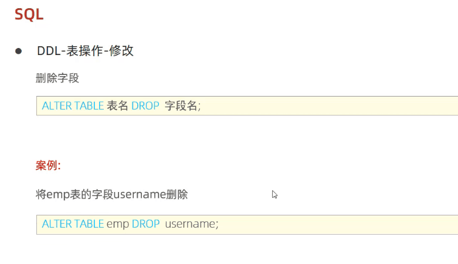Select the black bullet point before DDL
Viewport: 458px width, 264px height.
(x=18, y=52)
